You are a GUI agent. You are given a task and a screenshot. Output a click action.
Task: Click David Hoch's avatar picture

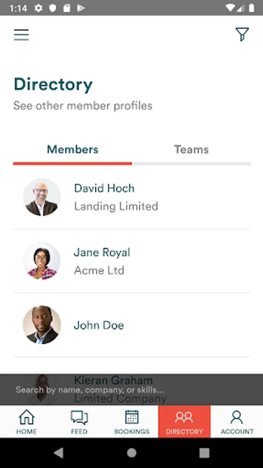point(42,197)
